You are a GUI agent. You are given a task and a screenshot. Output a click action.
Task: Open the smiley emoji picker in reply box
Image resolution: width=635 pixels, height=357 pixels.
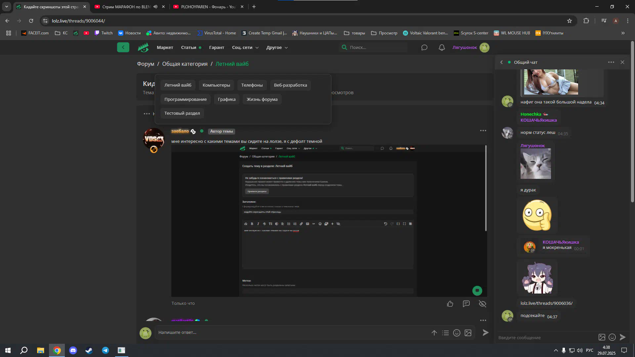(457, 333)
